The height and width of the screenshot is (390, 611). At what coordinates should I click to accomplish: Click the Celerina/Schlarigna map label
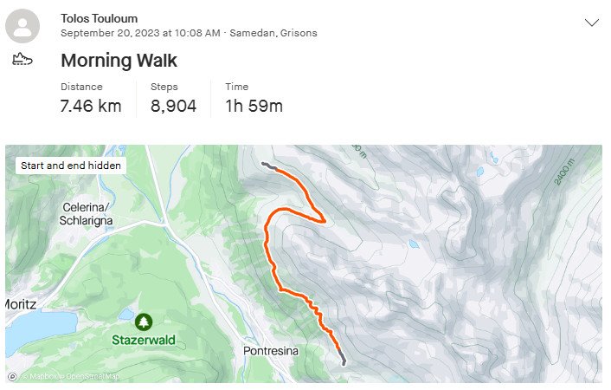click(x=86, y=214)
